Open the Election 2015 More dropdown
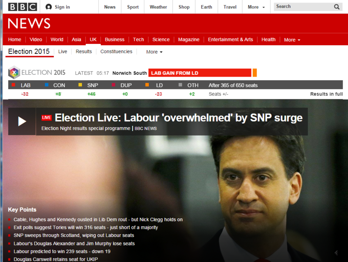 coord(154,52)
